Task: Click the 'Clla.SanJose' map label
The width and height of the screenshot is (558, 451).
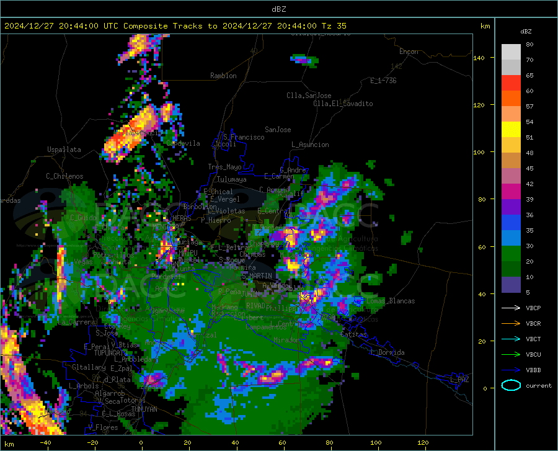Action: point(309,96)
